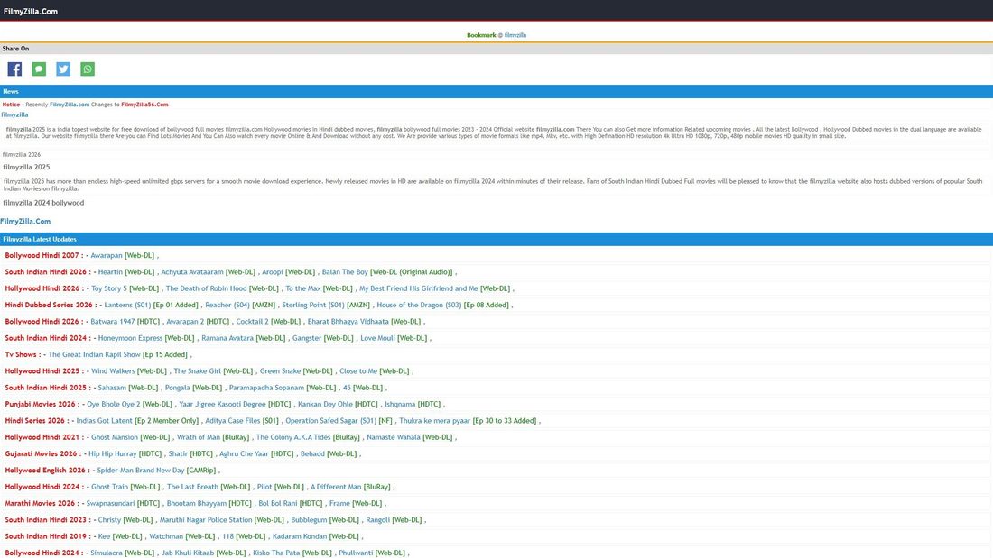Open the South Indian Hindi 2025 category
The height and width of the screenshot is (558, 993).
[46, 388]
